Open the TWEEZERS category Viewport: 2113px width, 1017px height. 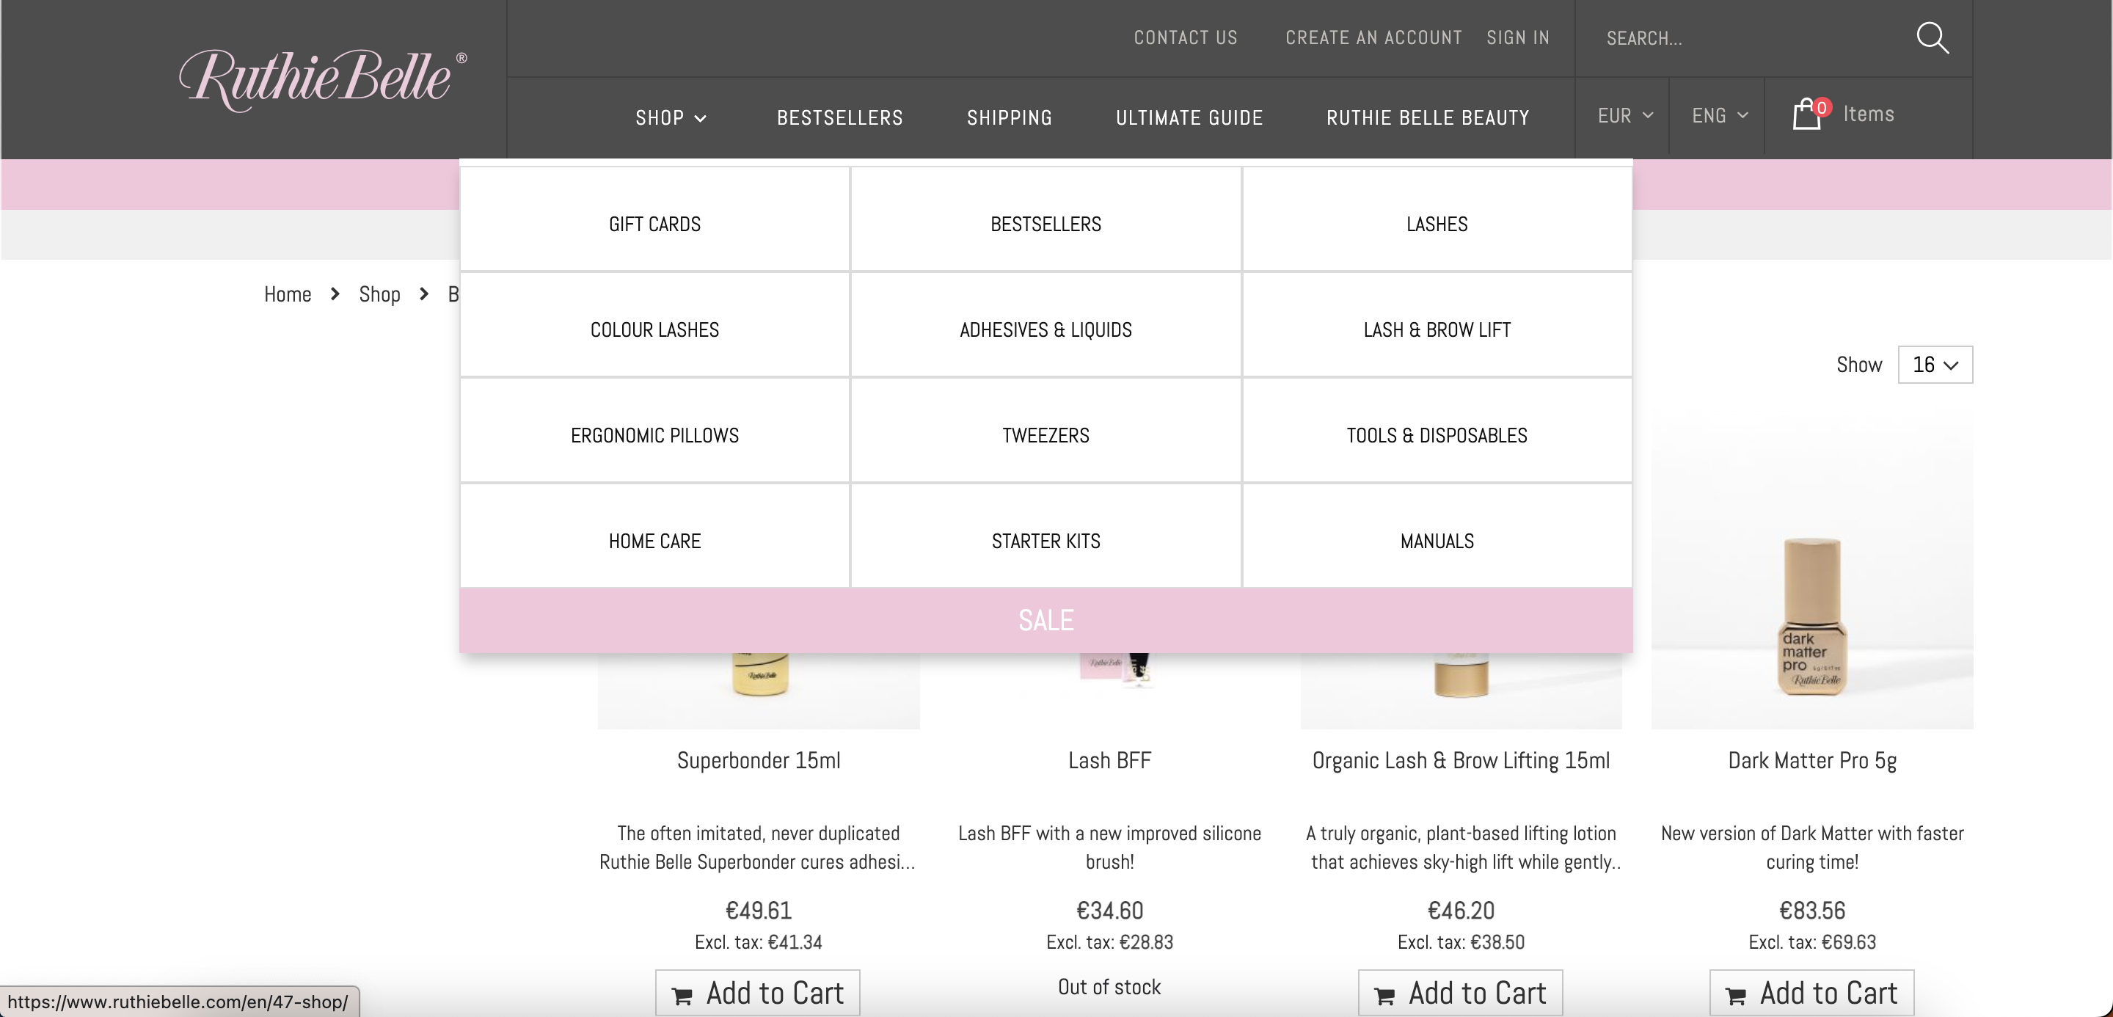(x=1045, y=436)
